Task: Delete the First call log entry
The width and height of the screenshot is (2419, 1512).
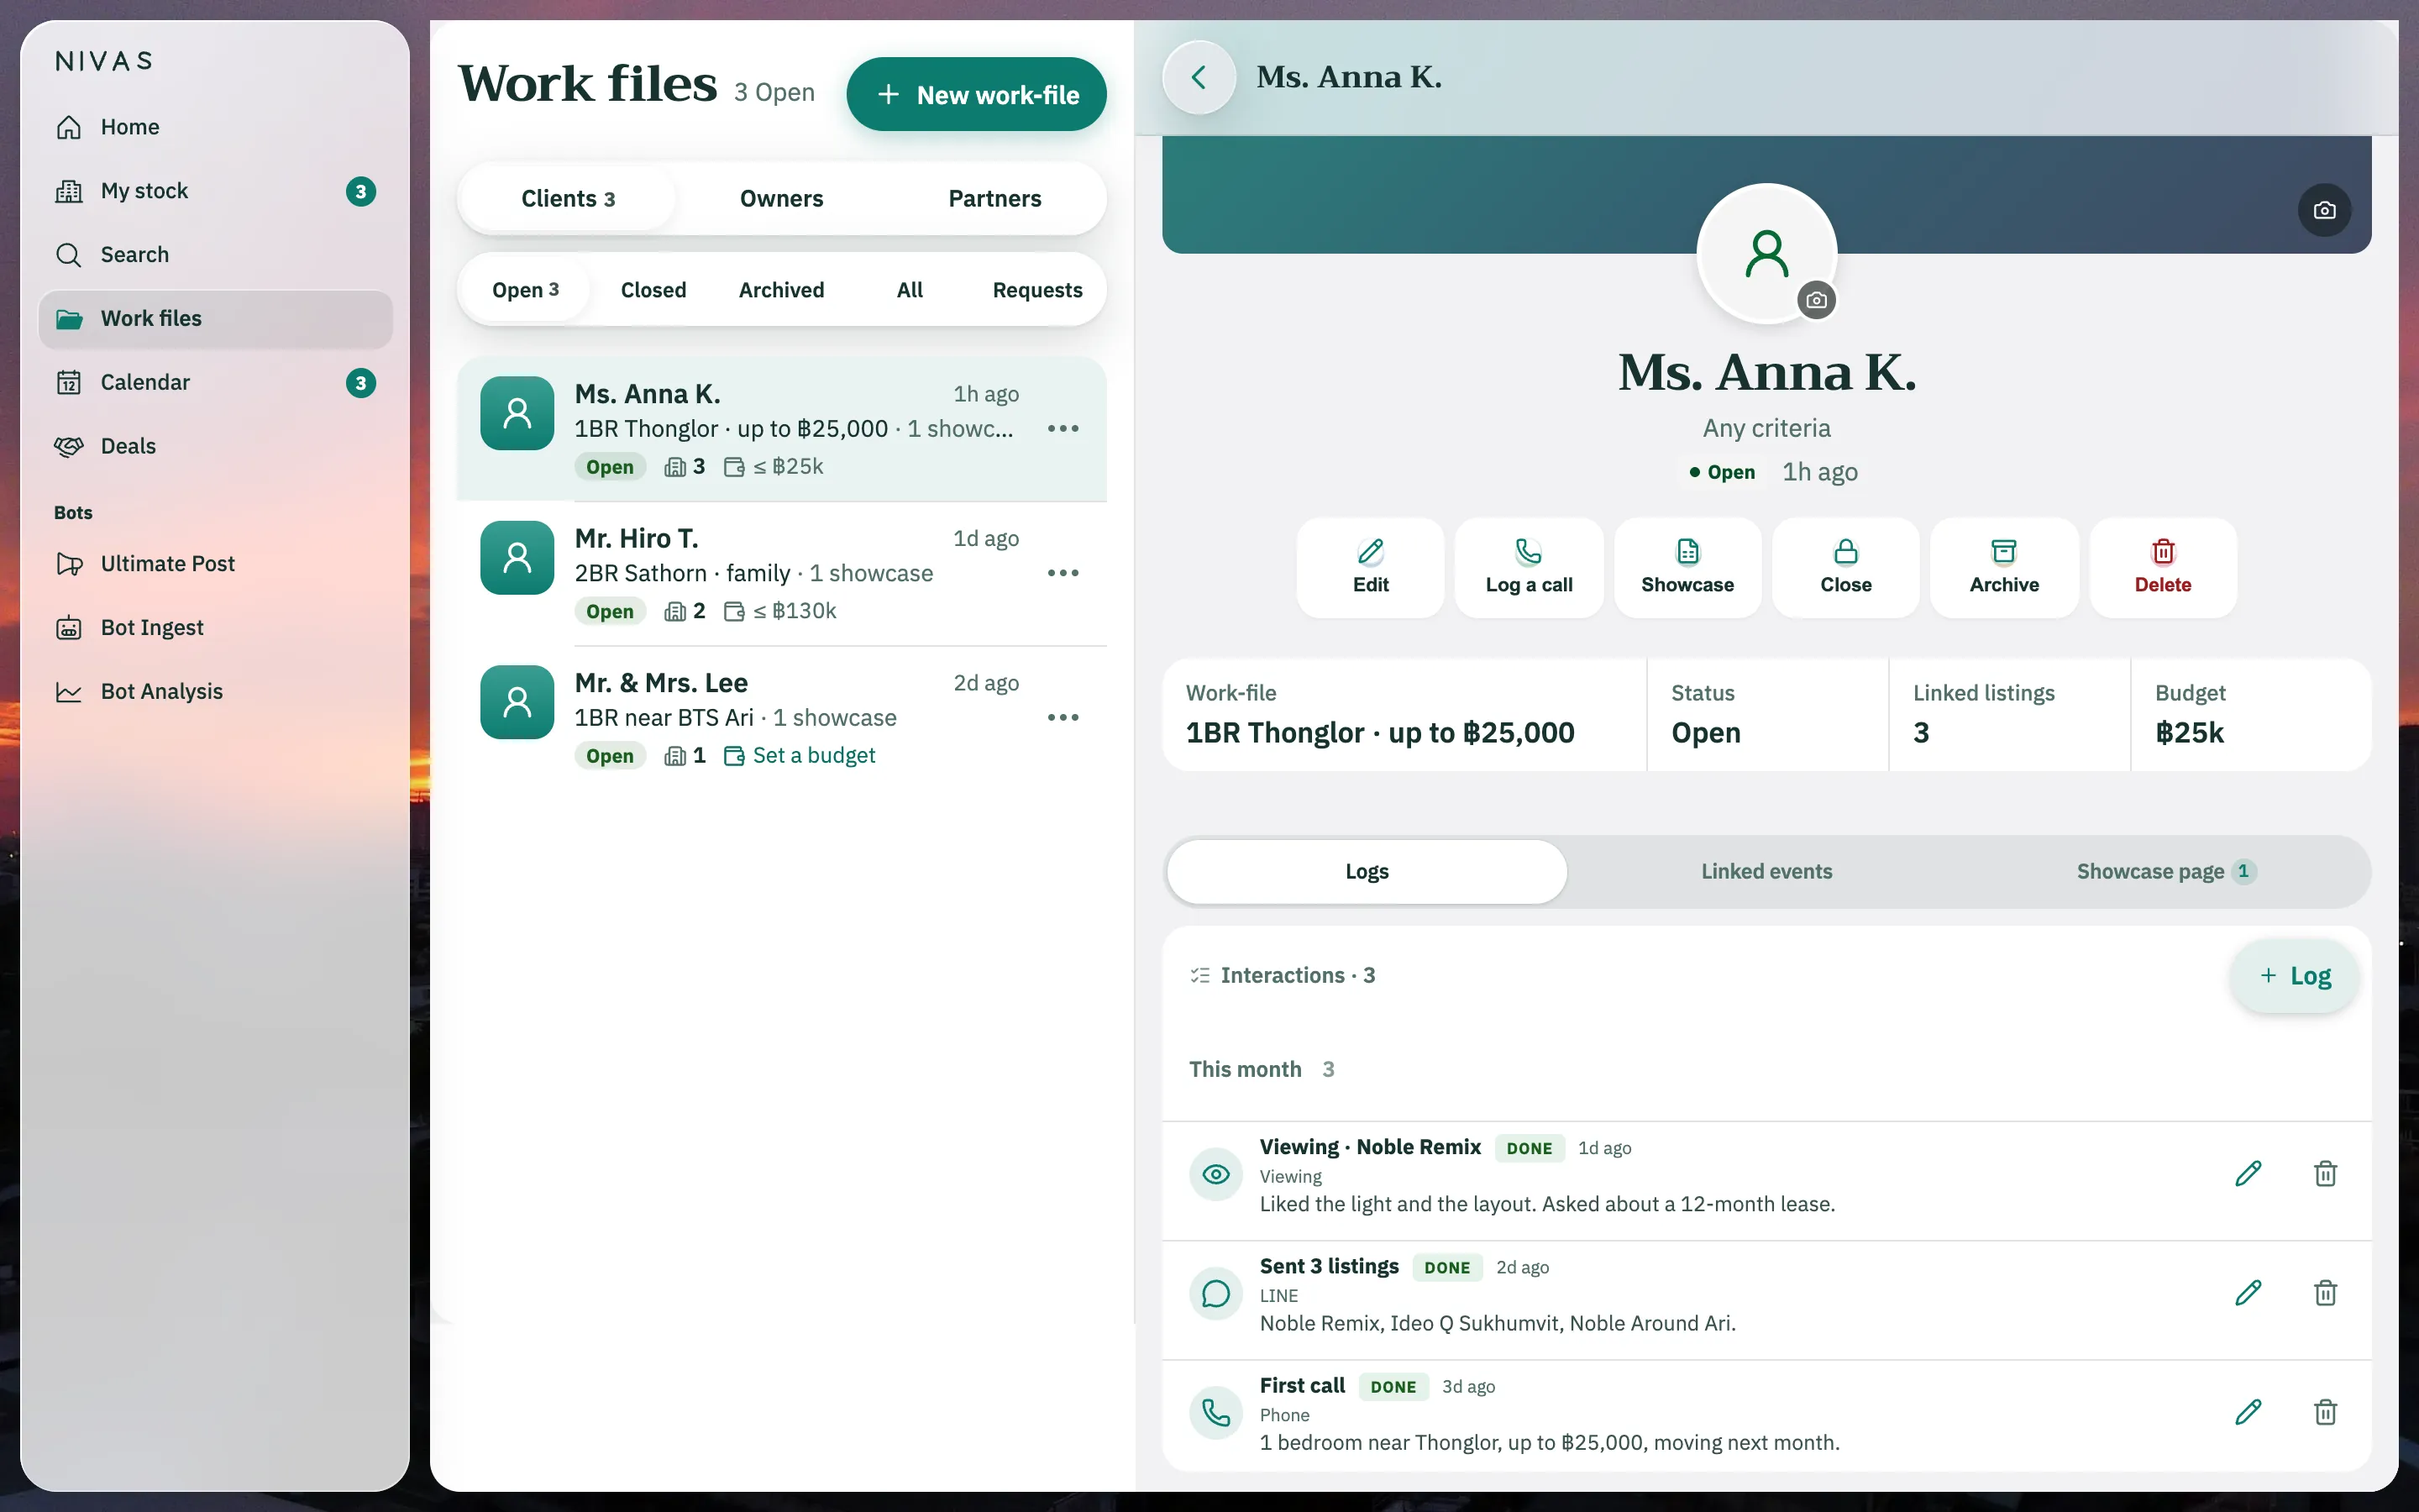Action: click(x=2325, y=1412)
